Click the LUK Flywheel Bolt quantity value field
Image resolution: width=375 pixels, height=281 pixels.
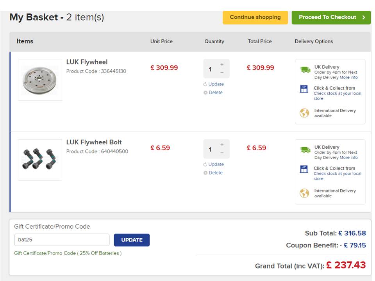coord(210,149)
